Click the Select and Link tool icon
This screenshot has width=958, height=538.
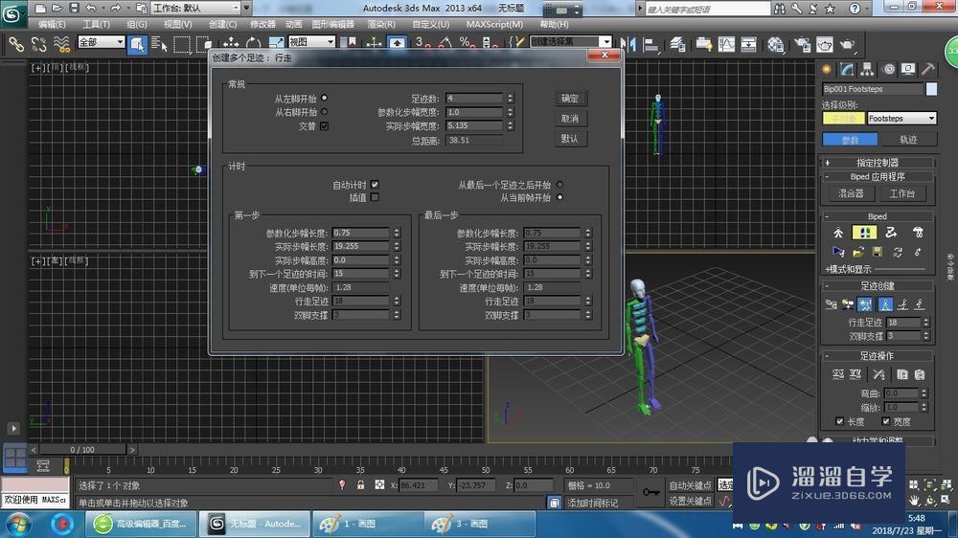16,44
